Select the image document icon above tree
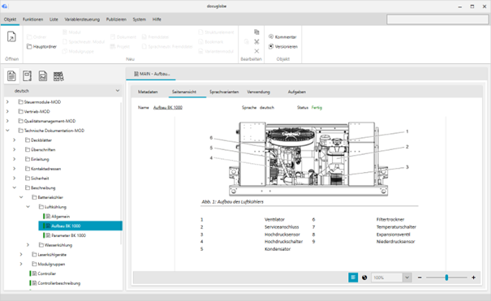 click(43, 75)
